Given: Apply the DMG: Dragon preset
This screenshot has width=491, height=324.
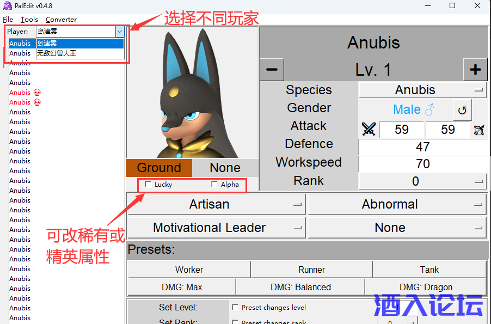Looking at the screenshot, I should coord(426,287).
